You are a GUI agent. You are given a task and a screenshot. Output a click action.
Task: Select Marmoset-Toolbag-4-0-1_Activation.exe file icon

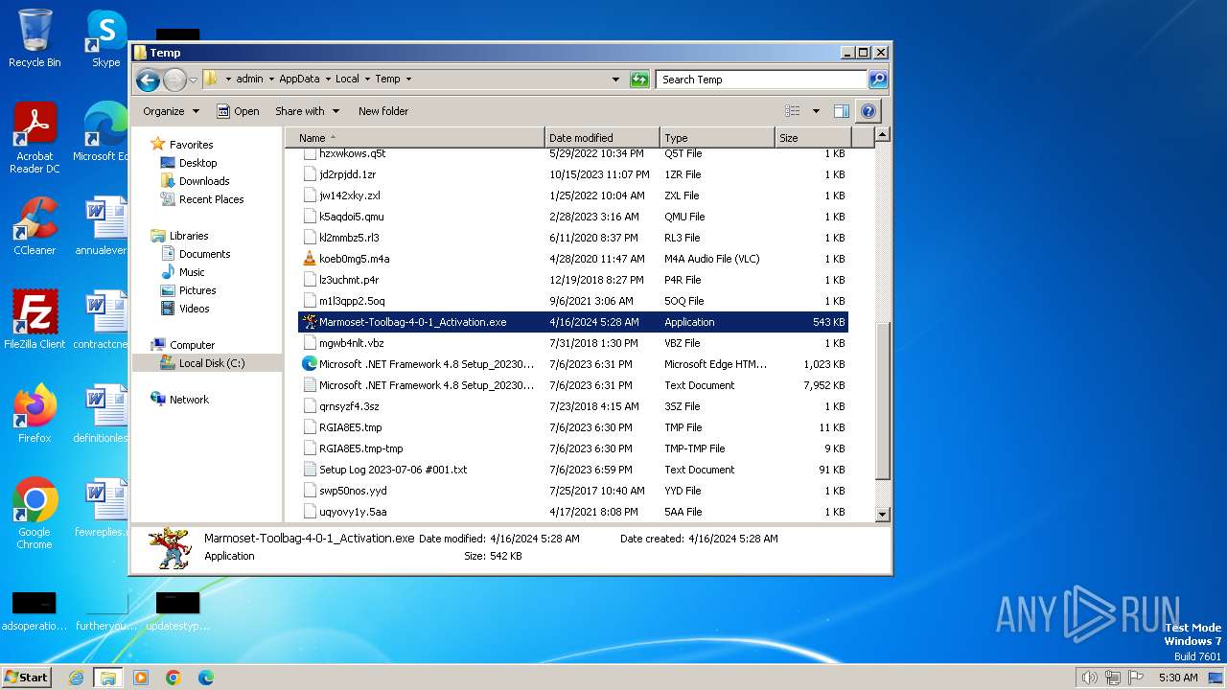(x=310, y=322)
